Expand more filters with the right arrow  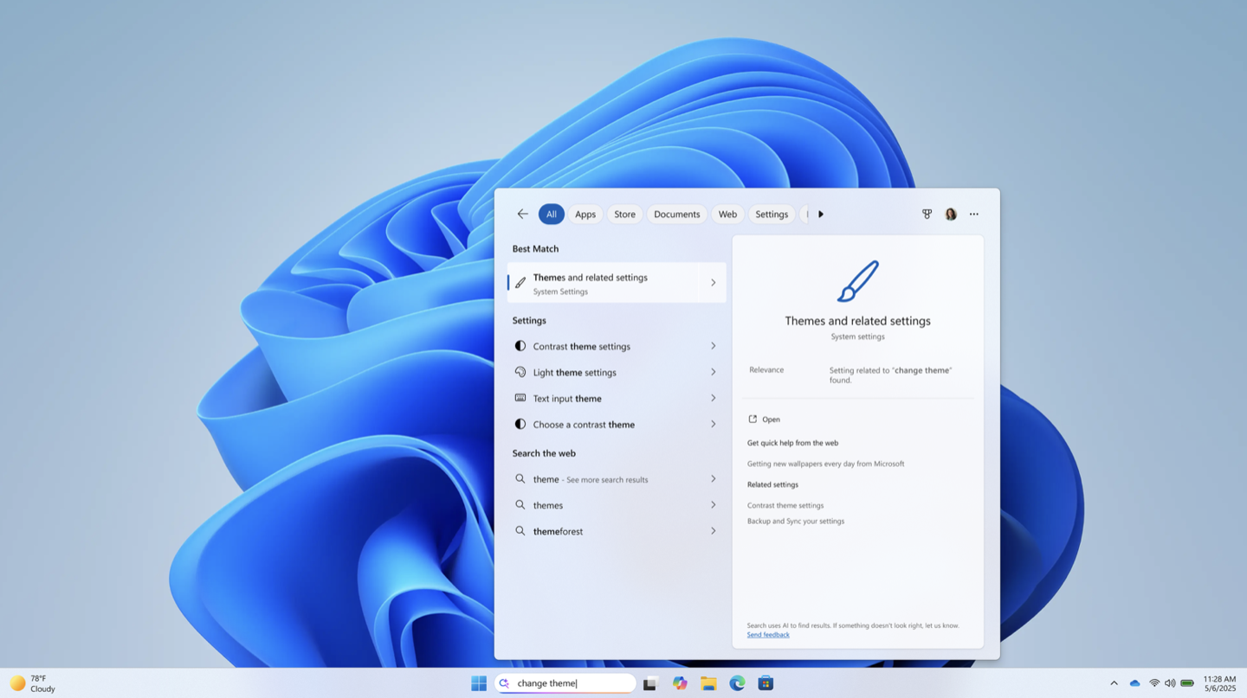820,214
